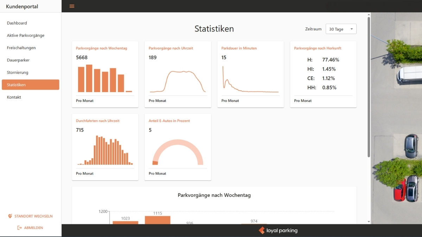Image resolution: width=422 pixels, height=237 pixels.
Task: Click the large chart bar labeled 1115
Action: [158, 220]
